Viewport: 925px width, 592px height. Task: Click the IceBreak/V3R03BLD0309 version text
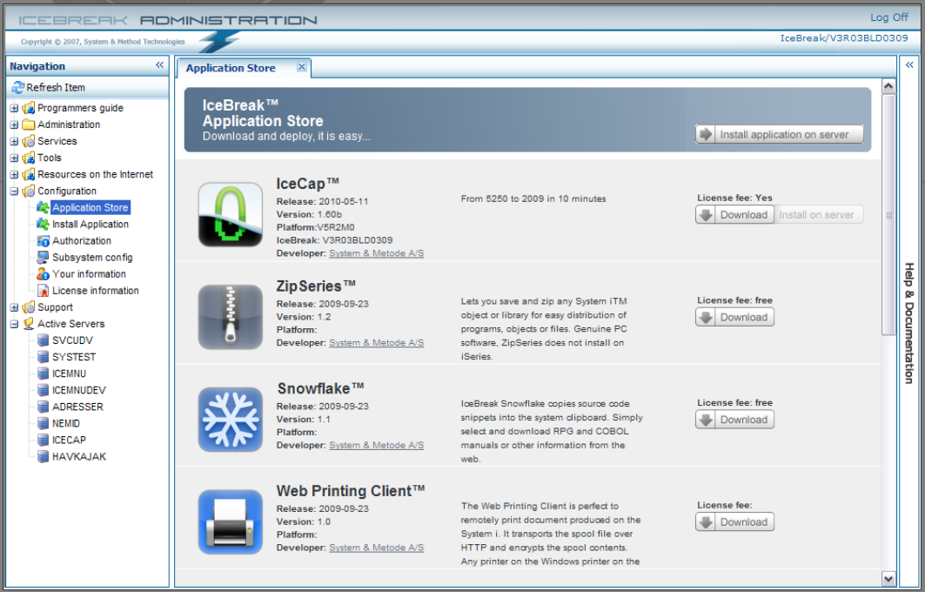[x=844, y=38]
